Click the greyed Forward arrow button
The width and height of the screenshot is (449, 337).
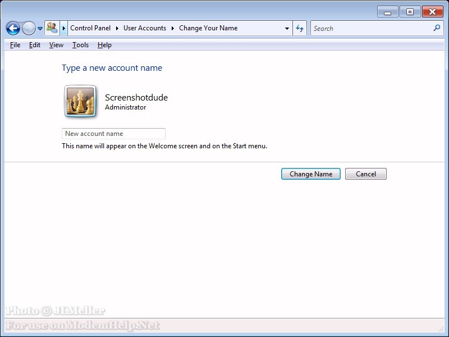(x=29, y=29)
